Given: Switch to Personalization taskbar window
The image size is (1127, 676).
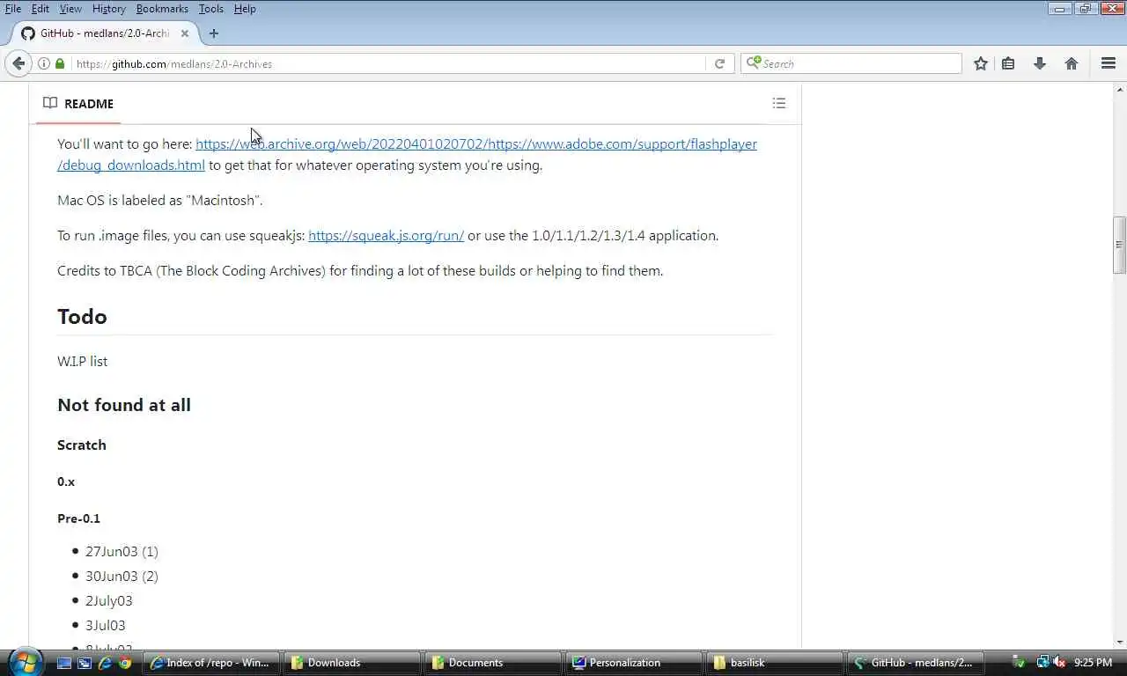Looking at the screenshot, I should [635, 663].
